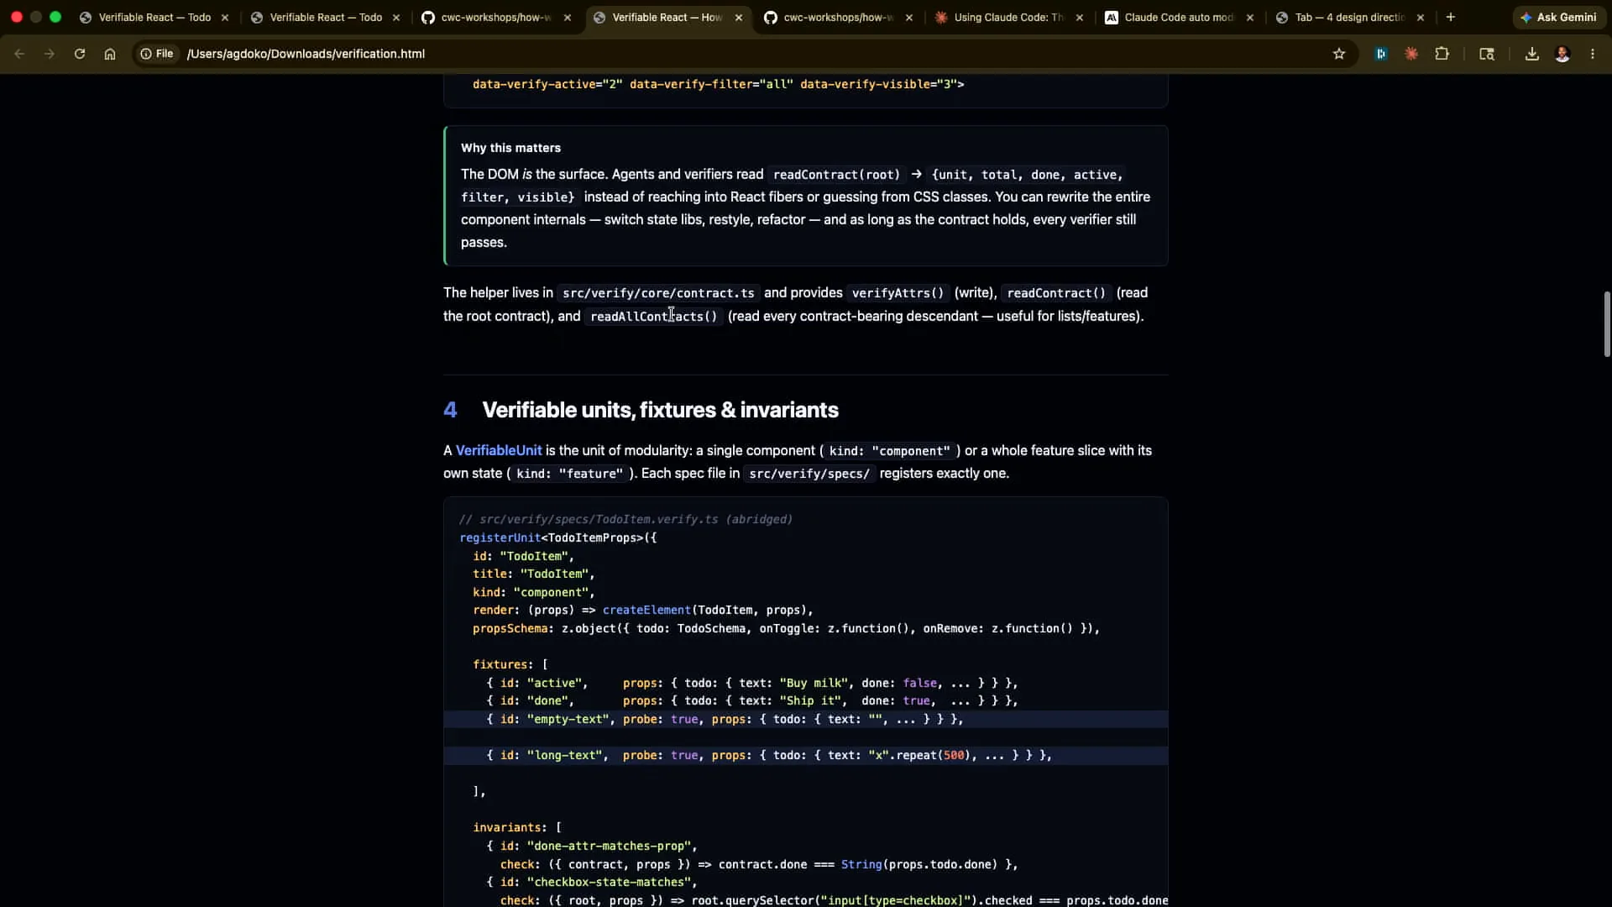Open a new tab with plus button
The width and height of the screenshot is (1612, 907).
(x=1451, y=17)
